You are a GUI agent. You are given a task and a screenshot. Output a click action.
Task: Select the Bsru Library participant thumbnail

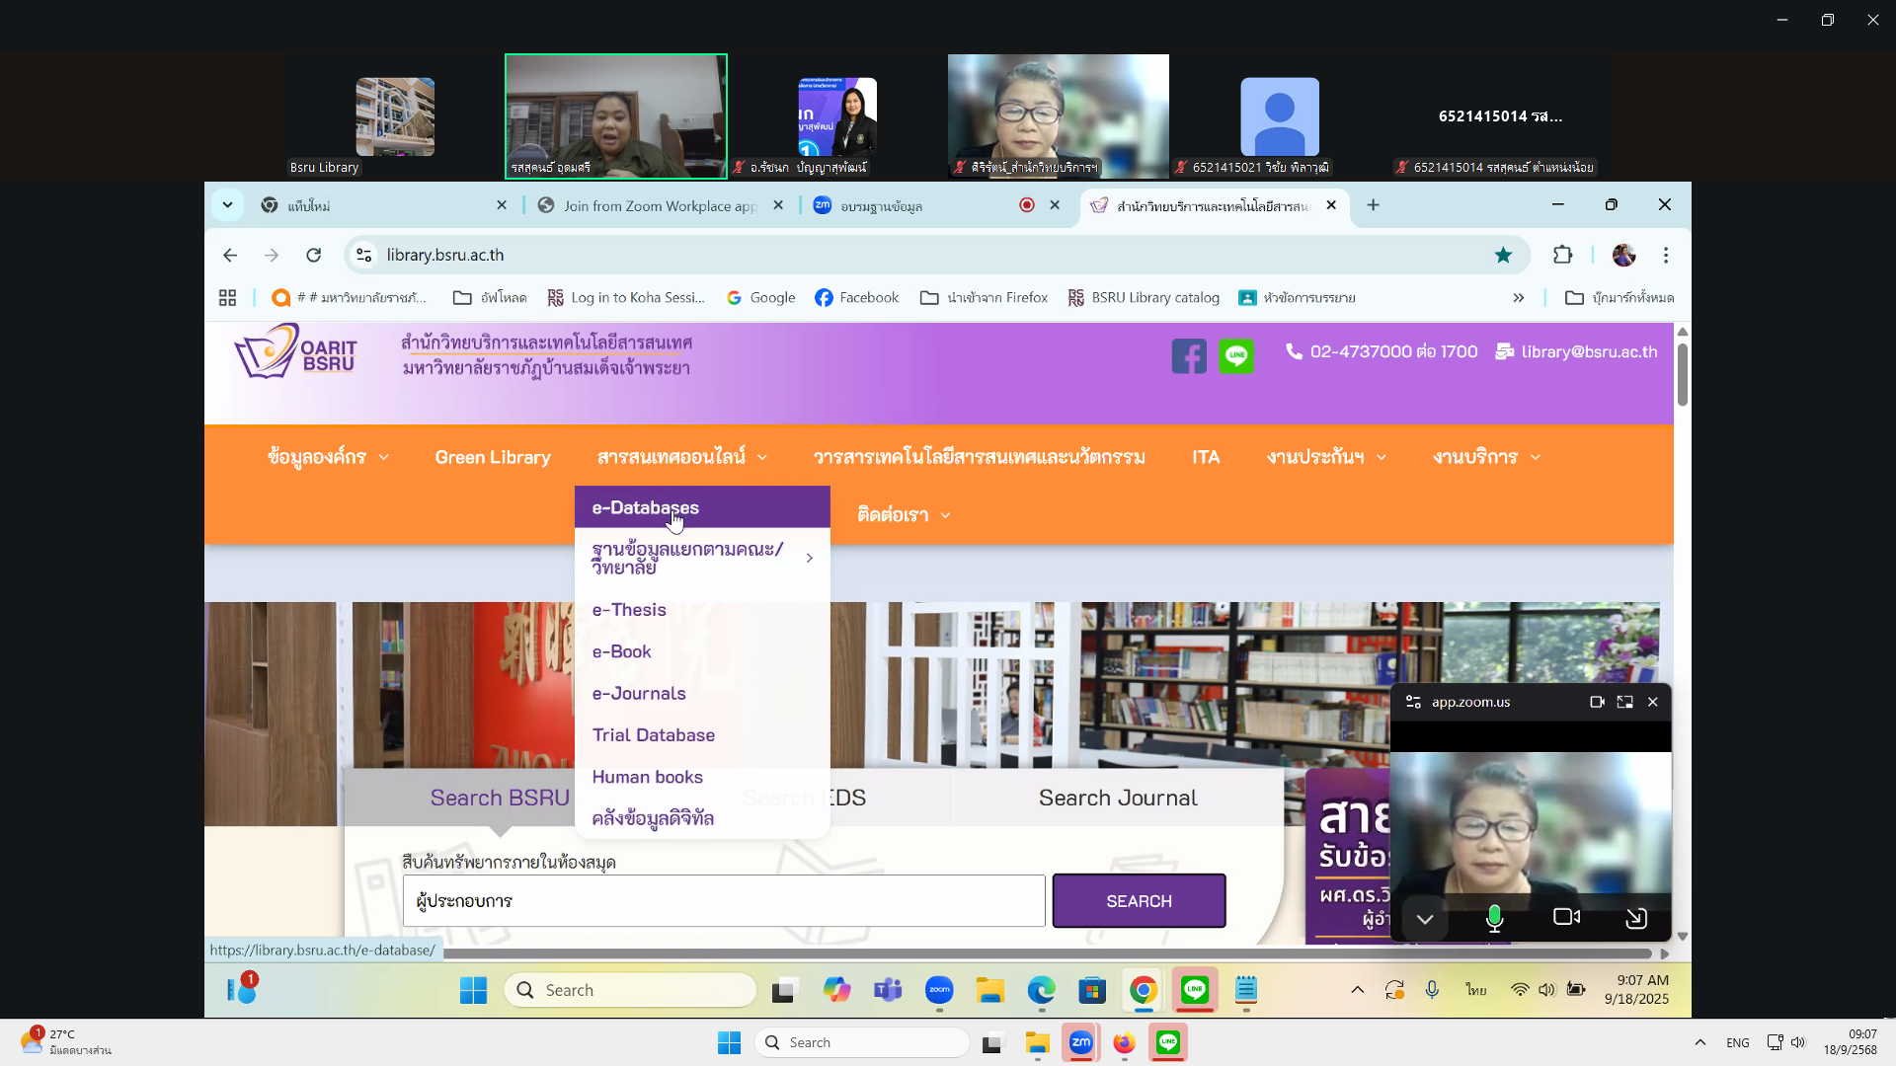[395, 116]
